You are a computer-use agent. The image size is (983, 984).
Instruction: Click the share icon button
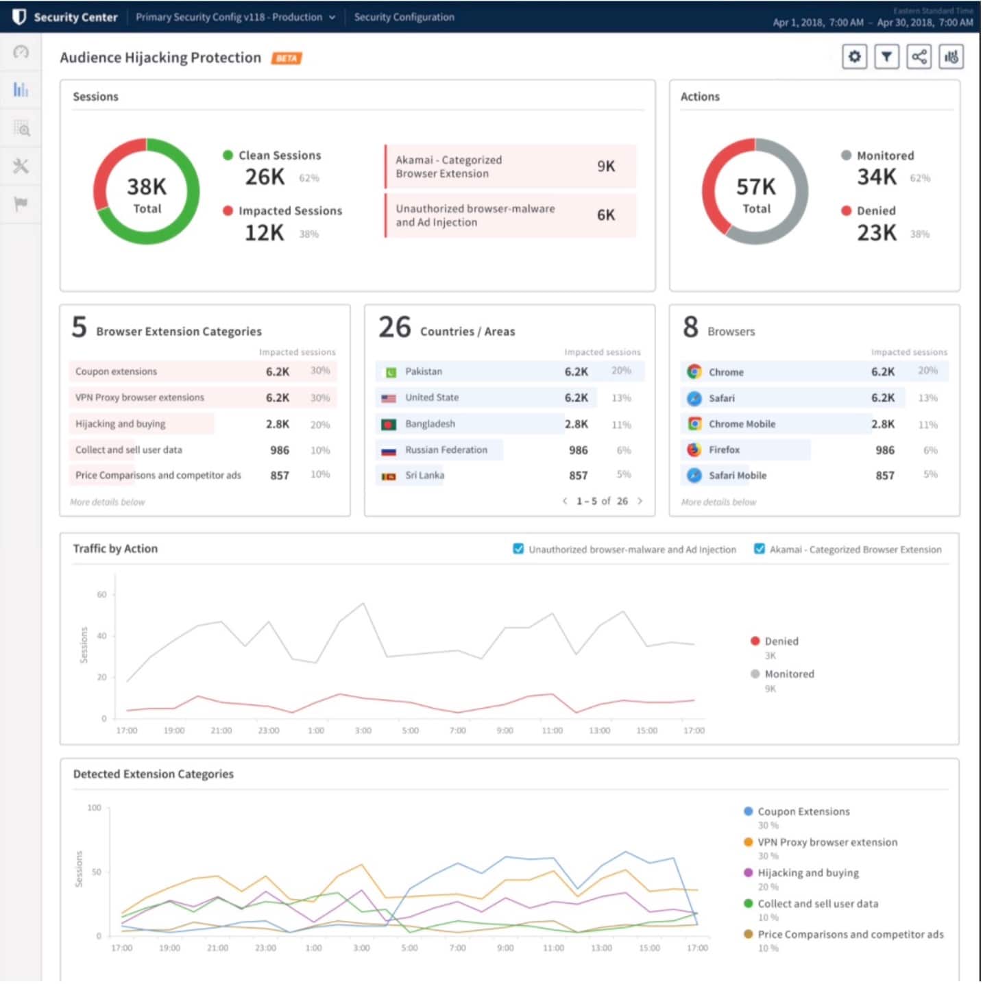click(919, 57)
